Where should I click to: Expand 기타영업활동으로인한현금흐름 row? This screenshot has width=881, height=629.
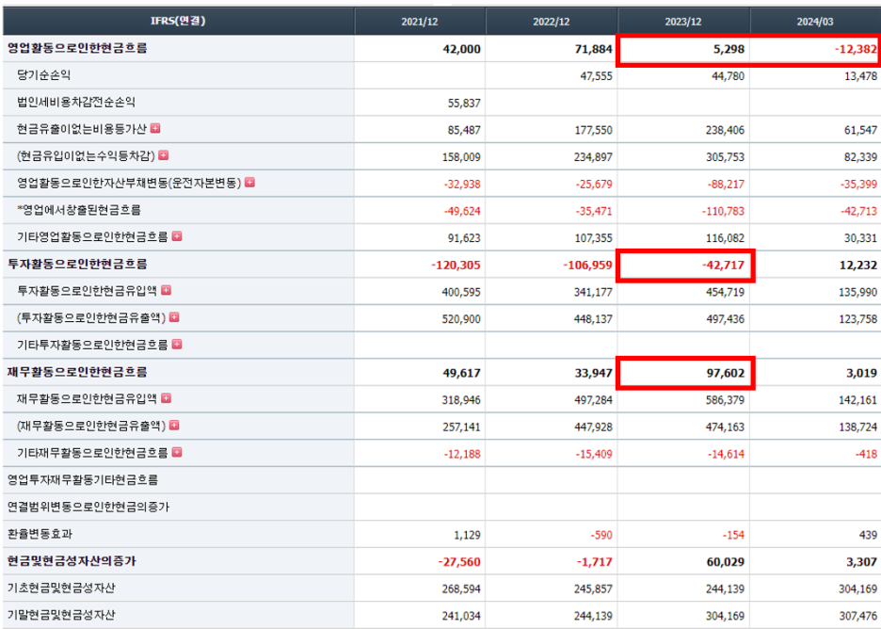coord(177,236)
